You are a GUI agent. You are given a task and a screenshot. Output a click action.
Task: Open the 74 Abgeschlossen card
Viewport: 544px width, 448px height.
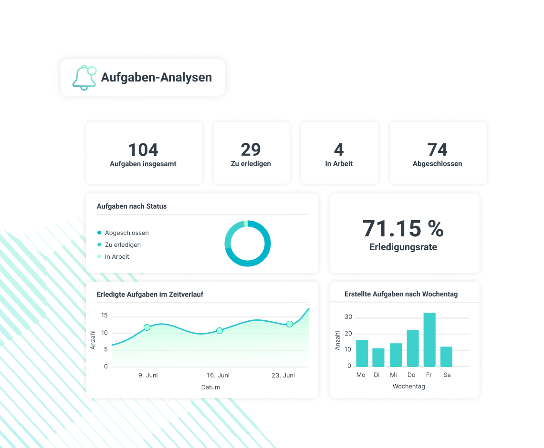click(438, 153)
